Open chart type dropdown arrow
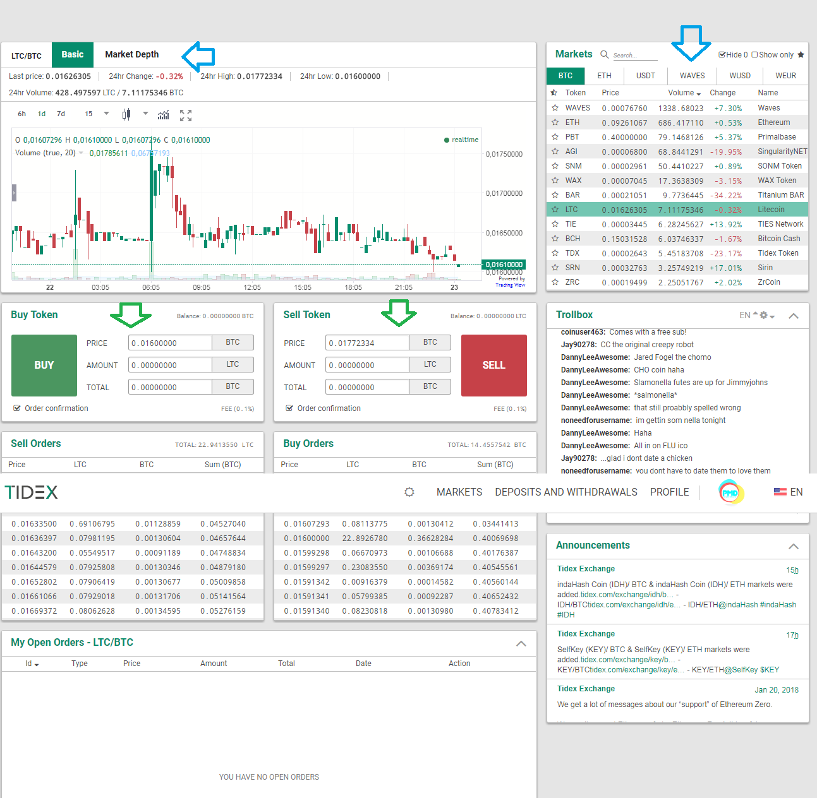 point(145,114)
